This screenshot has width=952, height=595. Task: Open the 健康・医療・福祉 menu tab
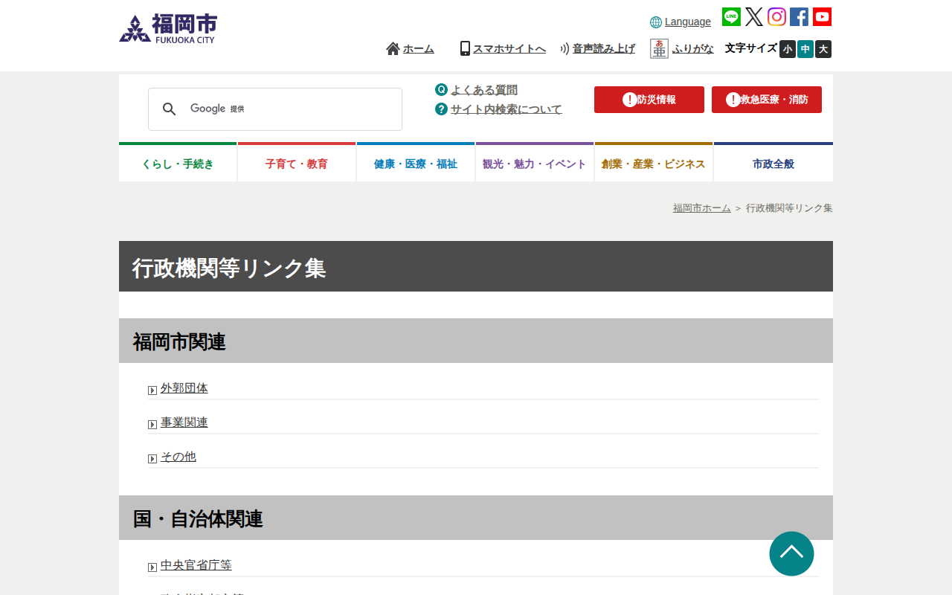[416, 162]
